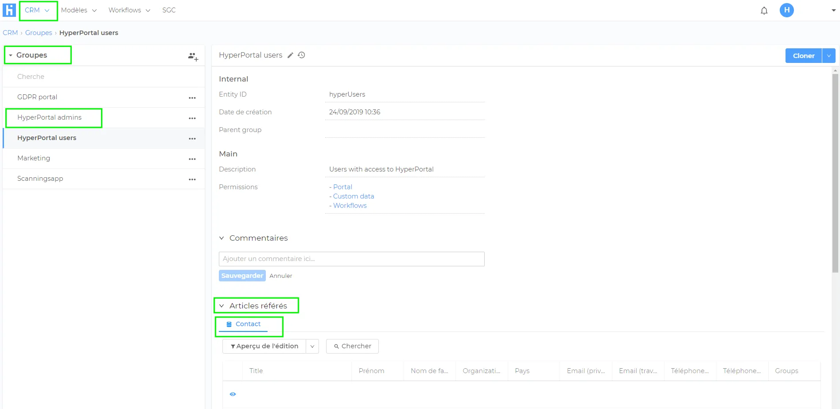
Task: Open the notifications bell icon
Action: (x=764, y=10)
